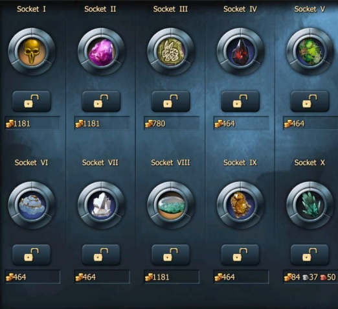The width and height of the screenshot is (338, 309).
Task: Click the green mossy orb in Socket V
Action: [x=310, y=52]
